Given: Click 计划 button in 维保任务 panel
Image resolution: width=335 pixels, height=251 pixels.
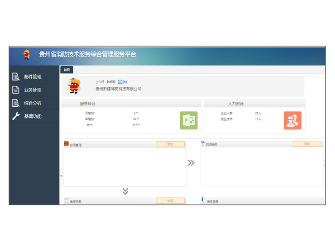Looking at the screenshot, I should [170, 201].
